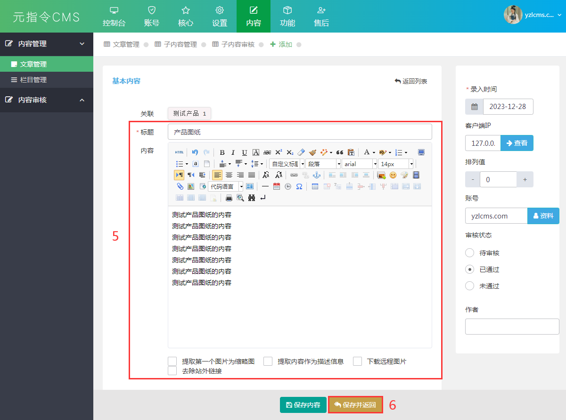Increase 排列值 with plus button

point(525,179)
